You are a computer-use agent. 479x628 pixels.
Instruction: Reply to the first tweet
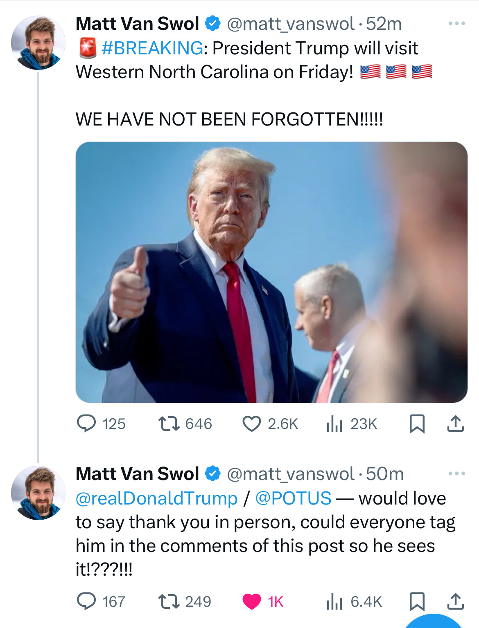point(87,424)
